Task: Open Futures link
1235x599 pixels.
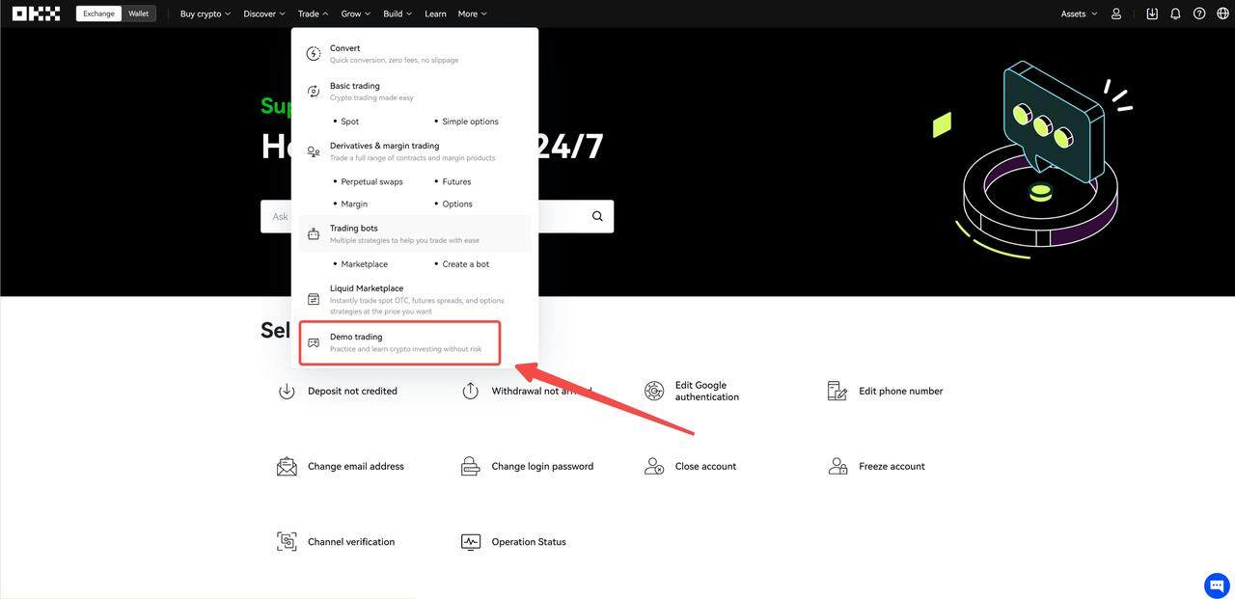Action: pos(457,181)
